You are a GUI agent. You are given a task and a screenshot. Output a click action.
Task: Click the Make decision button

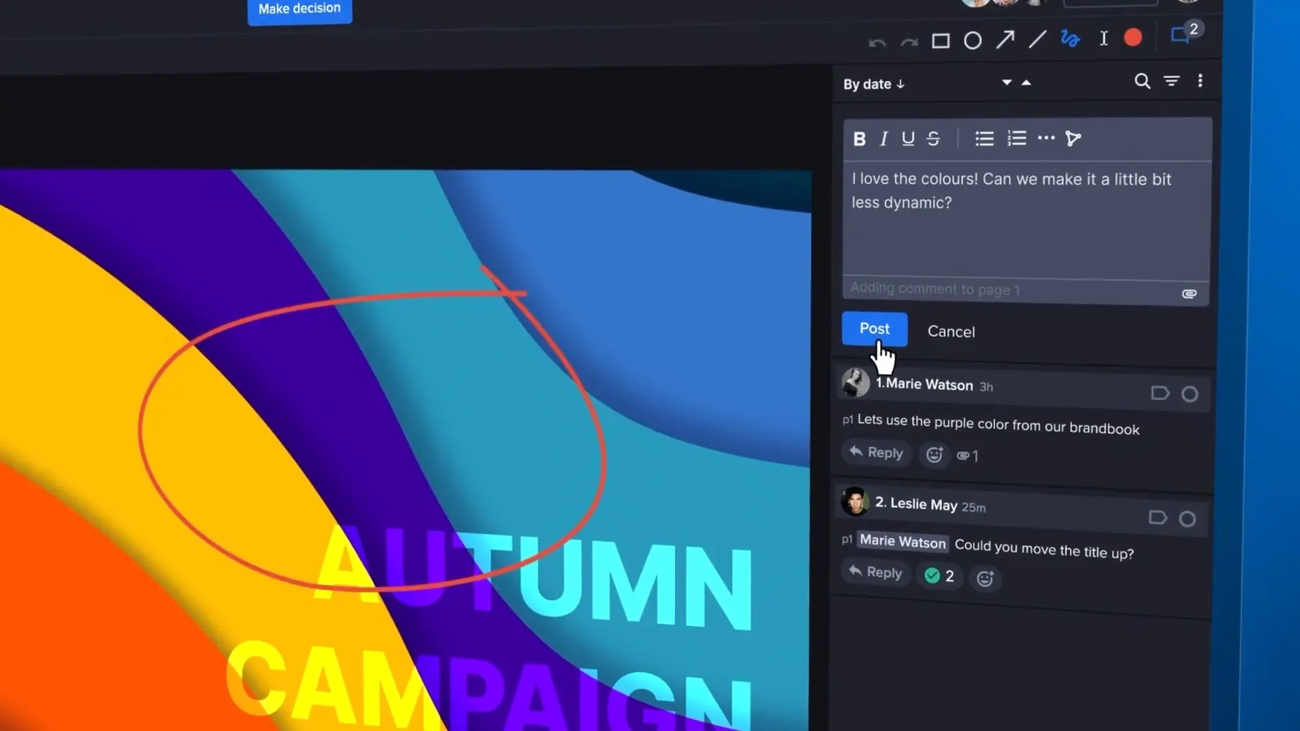[299, 9]
